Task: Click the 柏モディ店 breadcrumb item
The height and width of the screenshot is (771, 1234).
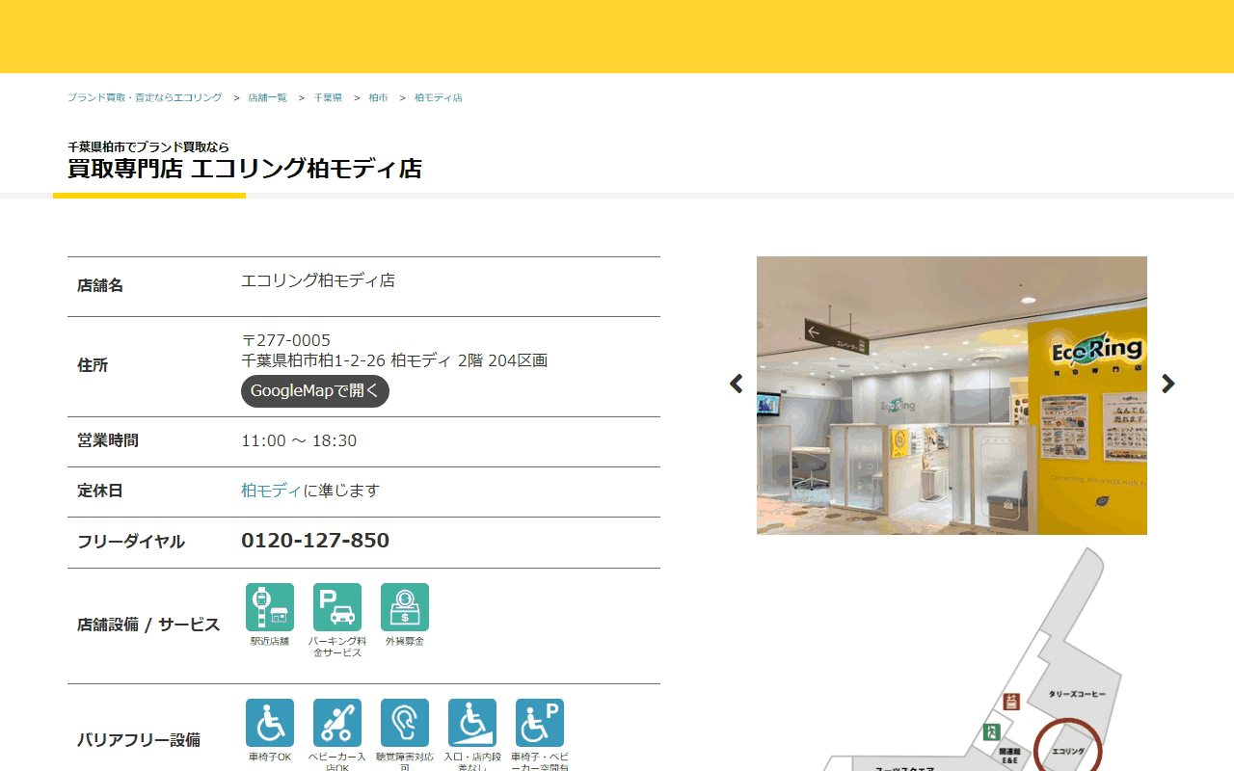Action: [x=439, y=98]
